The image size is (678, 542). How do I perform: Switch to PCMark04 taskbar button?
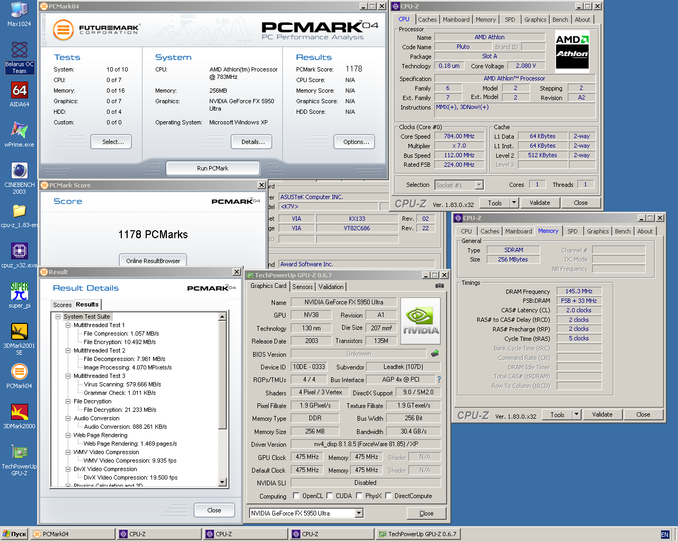73,534
